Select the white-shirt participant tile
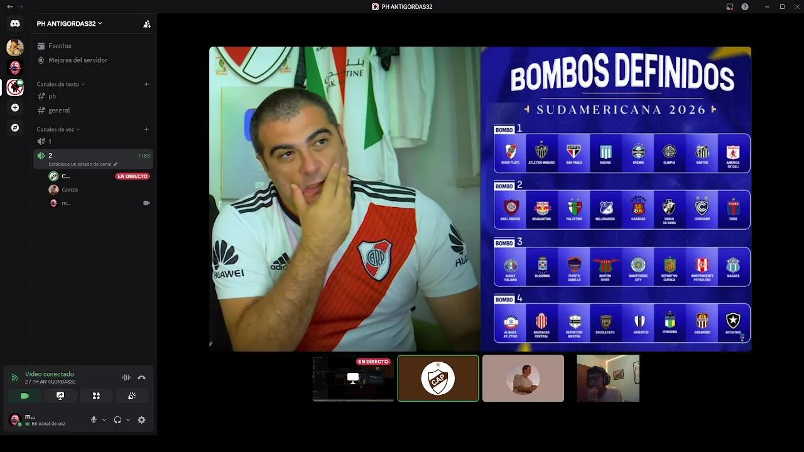The width and height of the screenshot is (804, 452). coord(523,378)
